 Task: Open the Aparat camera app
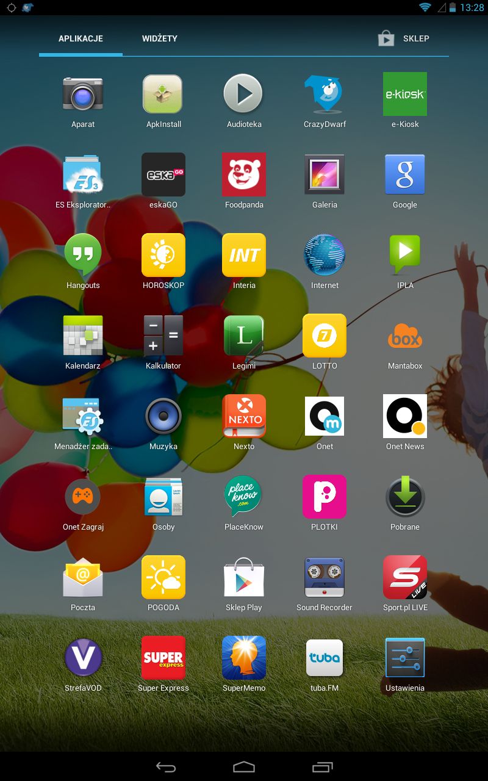coord(83,95)
